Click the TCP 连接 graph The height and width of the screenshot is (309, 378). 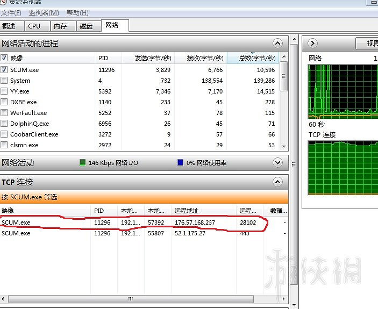343,168
